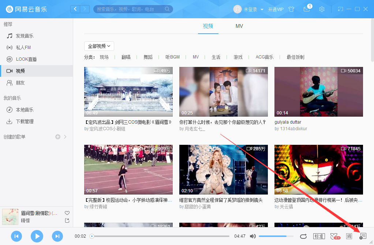Open the message inbox envelope

point(307,10)
